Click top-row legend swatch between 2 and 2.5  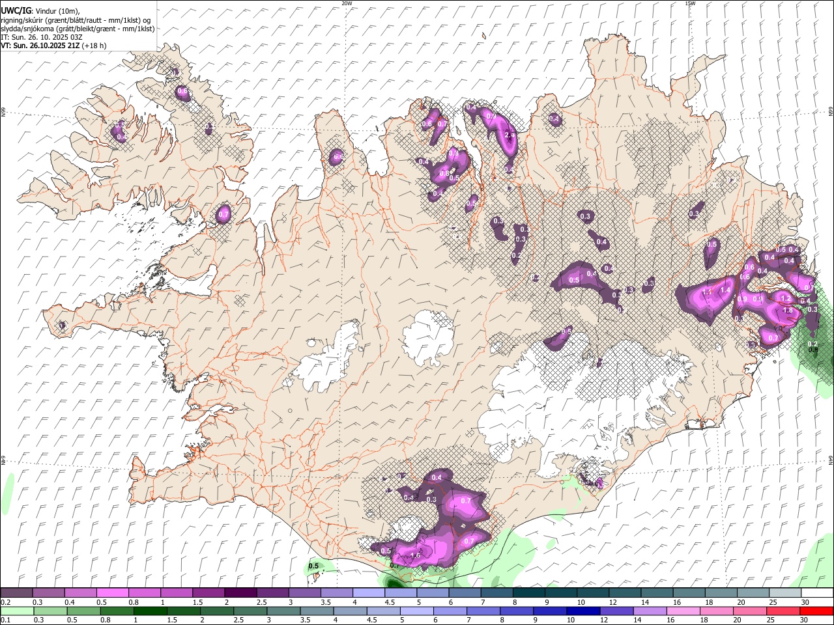(240, 593)
